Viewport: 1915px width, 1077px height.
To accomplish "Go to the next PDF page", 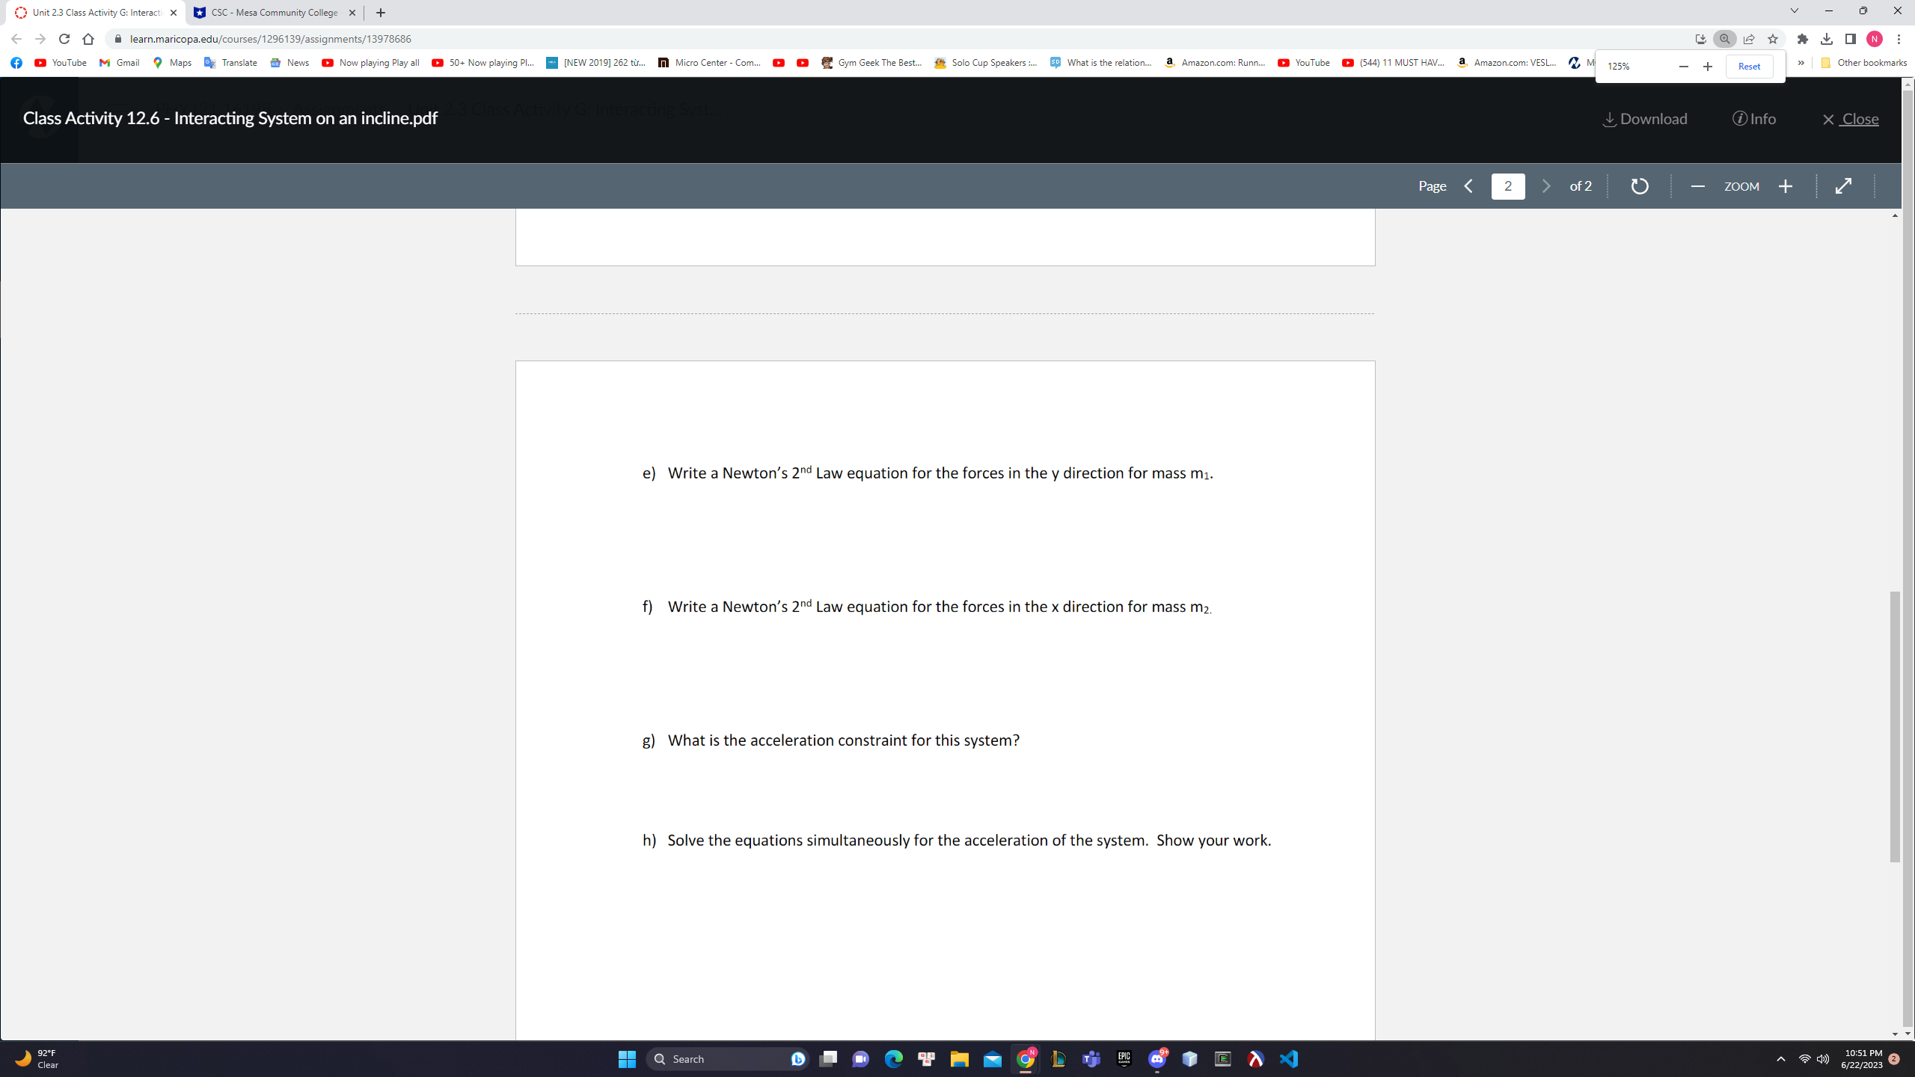I will click(x=1546, y=186).
